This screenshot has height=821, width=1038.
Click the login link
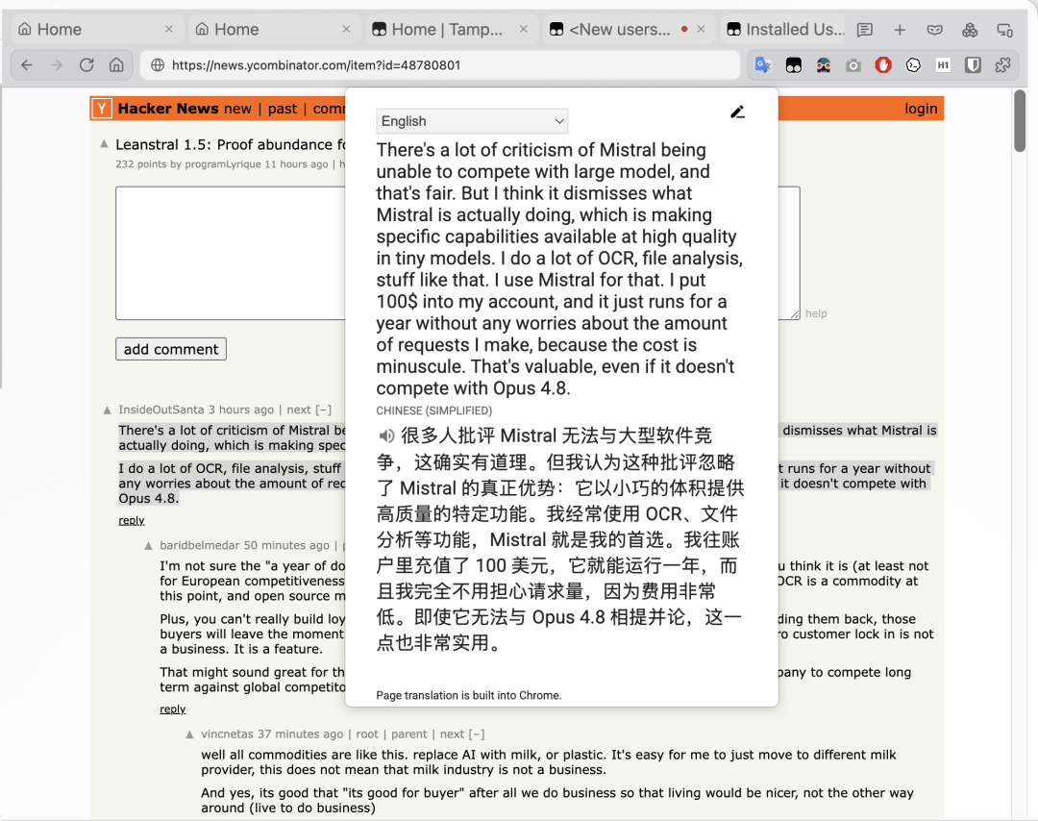click(x=921, y=109)
